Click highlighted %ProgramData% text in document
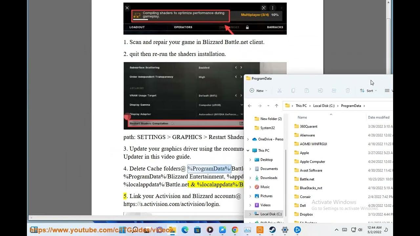Viewport: 420px width, 236px height. pos(209,168)
